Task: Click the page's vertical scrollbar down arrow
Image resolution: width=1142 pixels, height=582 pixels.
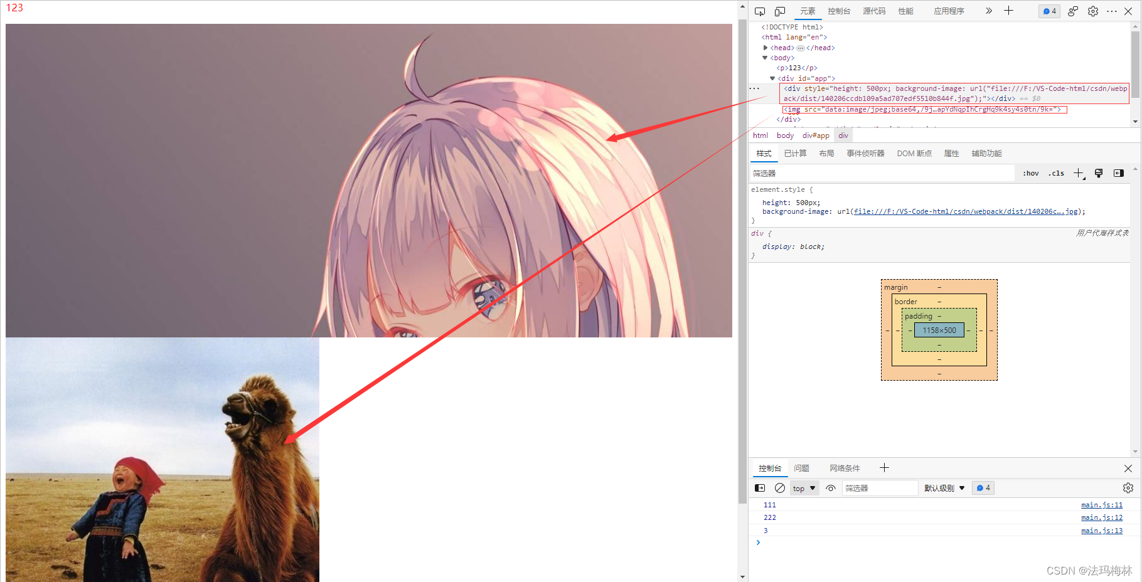Action: point(743,576)
